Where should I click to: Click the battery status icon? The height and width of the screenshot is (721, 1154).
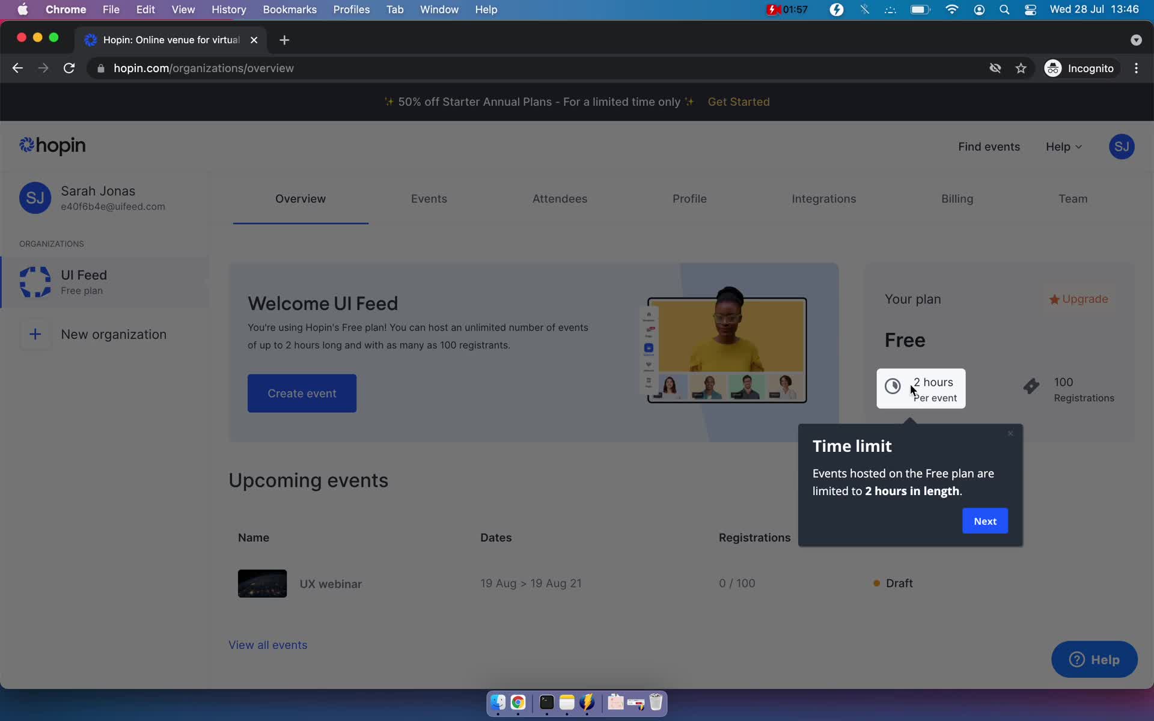click(x=920, y=10)
